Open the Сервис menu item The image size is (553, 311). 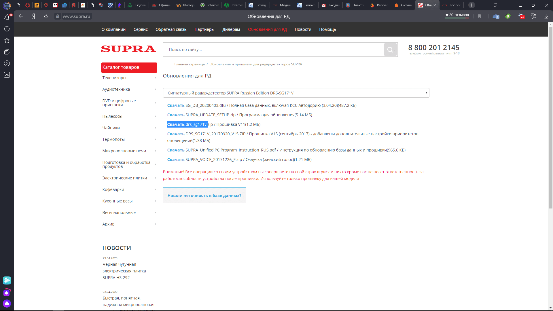(141, 29)
